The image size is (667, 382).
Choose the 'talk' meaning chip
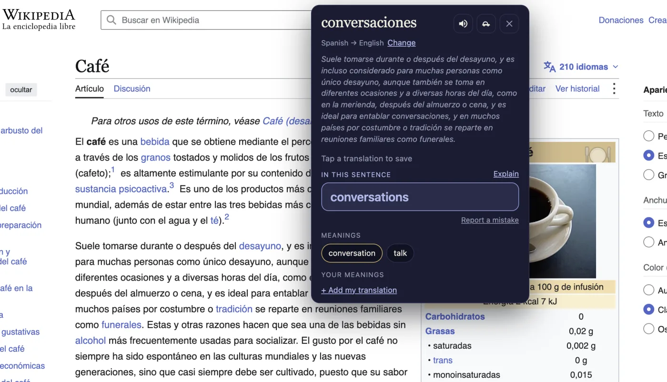pos(400,253)
